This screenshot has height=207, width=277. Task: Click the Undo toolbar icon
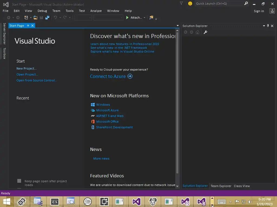tap(55, 18)
